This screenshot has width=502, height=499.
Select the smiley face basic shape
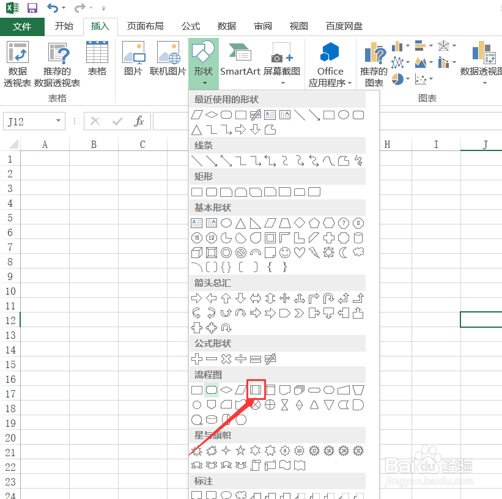coord(284,253)
